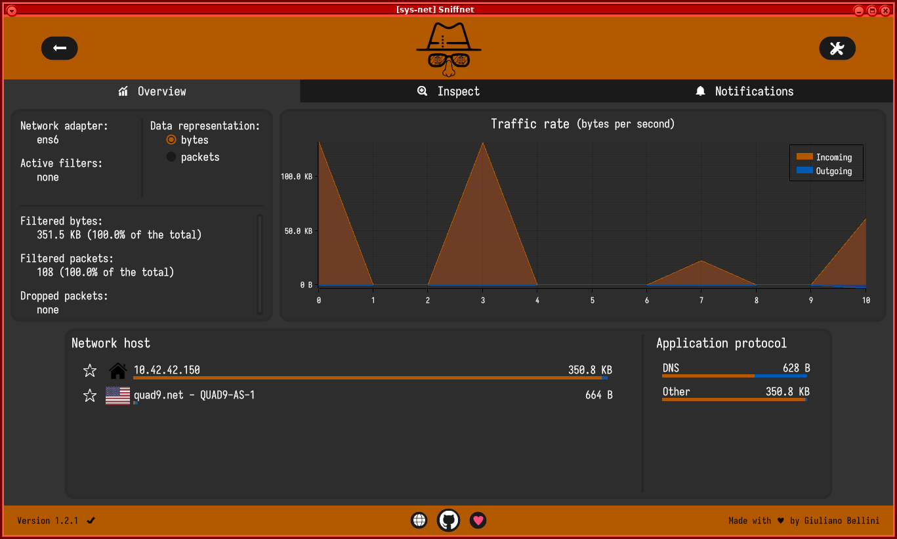This screenshot has height=539, width=897.
Task: Open the GitHub icon in footer
Action: pyautogui.click(x=449, y=521)
